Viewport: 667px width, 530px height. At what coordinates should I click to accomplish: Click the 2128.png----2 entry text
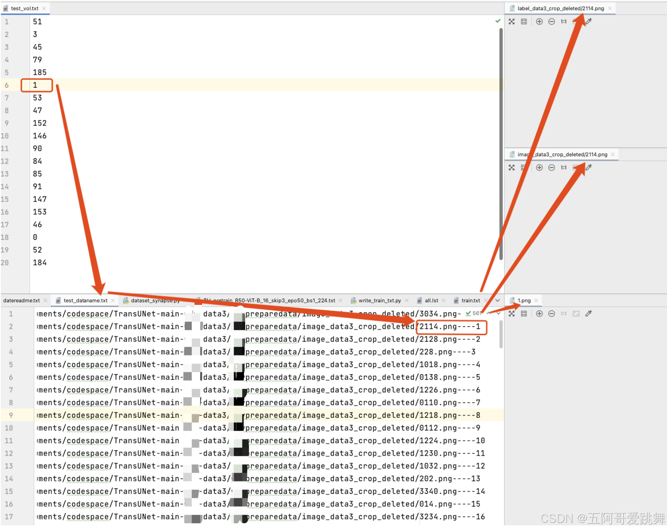pyautogui.click(x=450, y=339)
